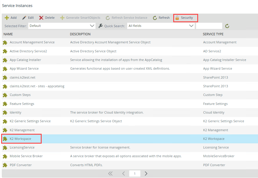Click the page number field
Viewport: 258px width, 178px height.
click(135, 174)
